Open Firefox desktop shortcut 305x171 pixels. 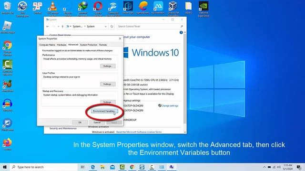(8, 144)
